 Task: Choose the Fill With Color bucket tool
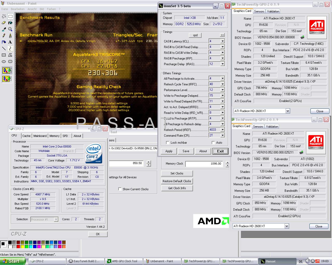10,23
